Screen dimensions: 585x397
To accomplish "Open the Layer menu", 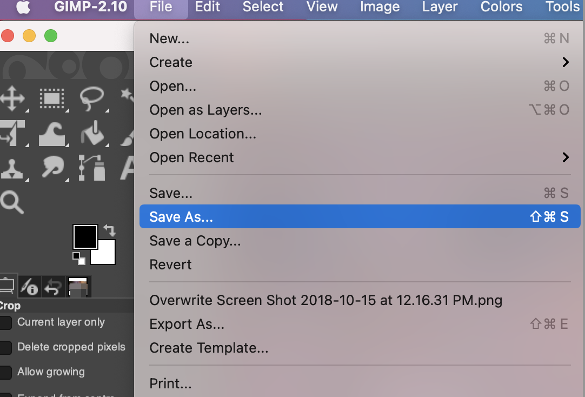I will click(440, 6).
